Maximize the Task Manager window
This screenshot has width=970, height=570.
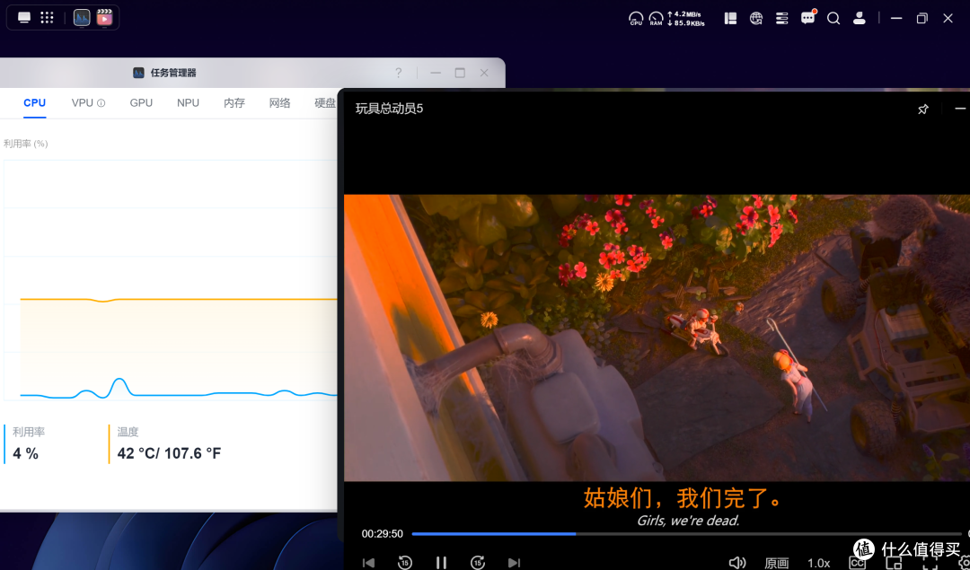pyautogui.click(x=460, y=73)
